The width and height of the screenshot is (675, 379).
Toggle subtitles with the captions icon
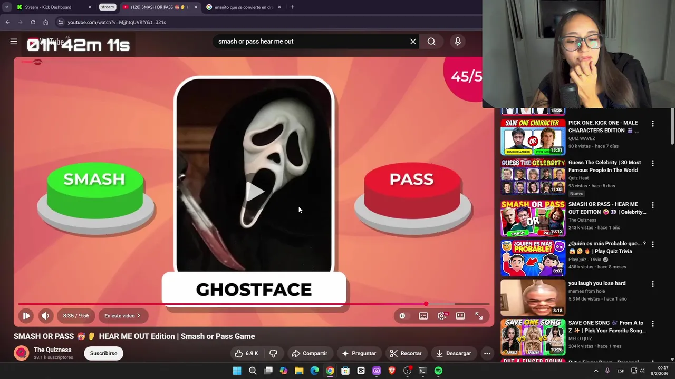[423, 316]
